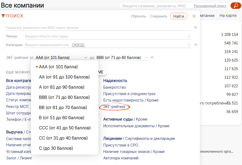Expand the names field chevron
The height and width of the screenshot is (165, 242).
click(x=196, y=27)
